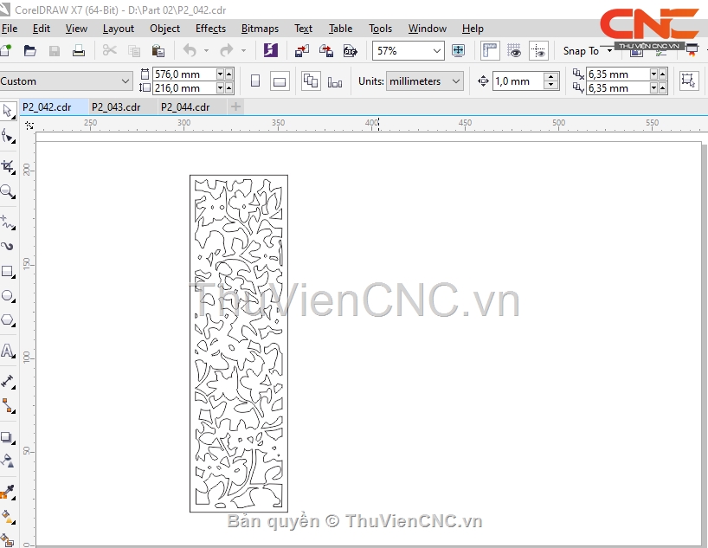Screen dimensions: 708x548
Task: Open the Effects menu
Action: [x=210, y=29]
